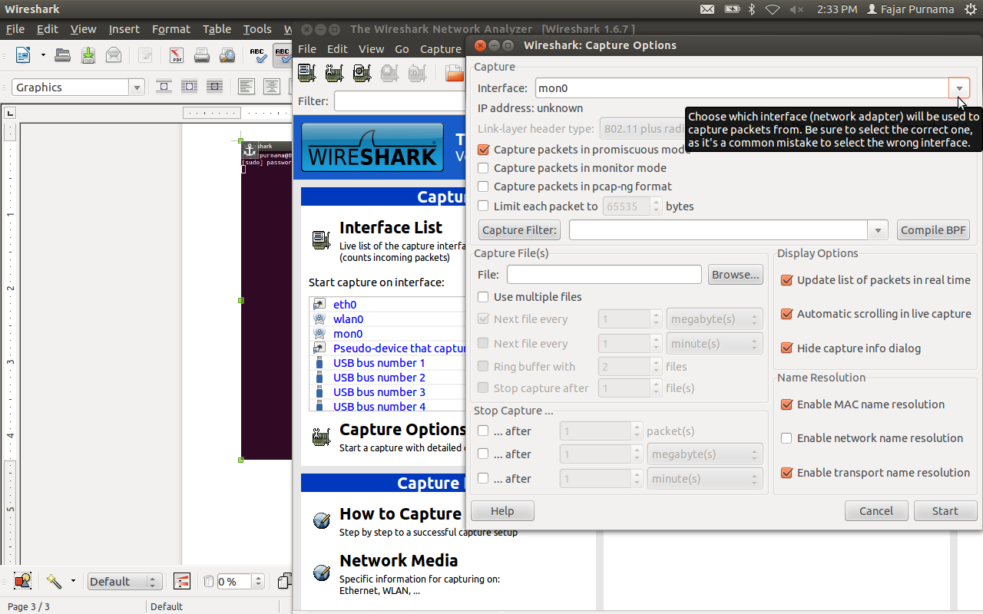
Task: Click Start Capture icon in Wireshark toolbar
Action: 362,73
